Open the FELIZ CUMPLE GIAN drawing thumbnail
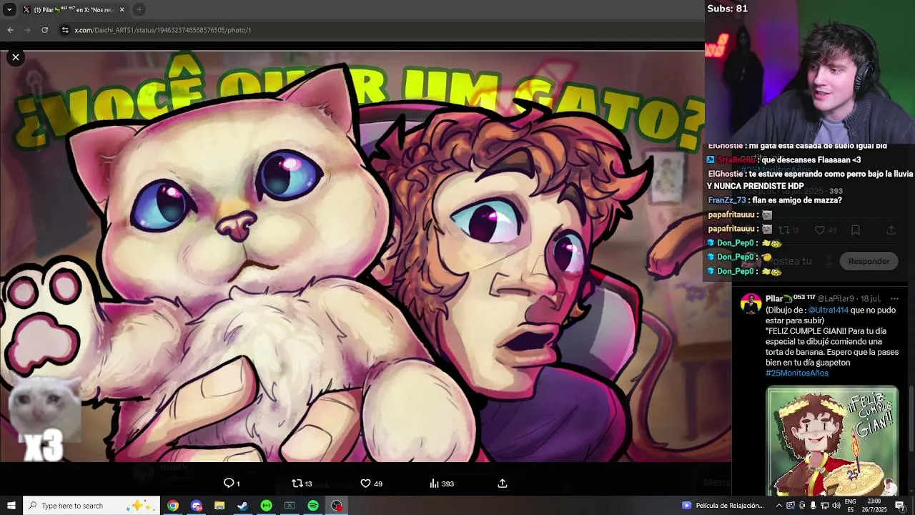Screen dimensions: 915x515 tap(832, 441)
